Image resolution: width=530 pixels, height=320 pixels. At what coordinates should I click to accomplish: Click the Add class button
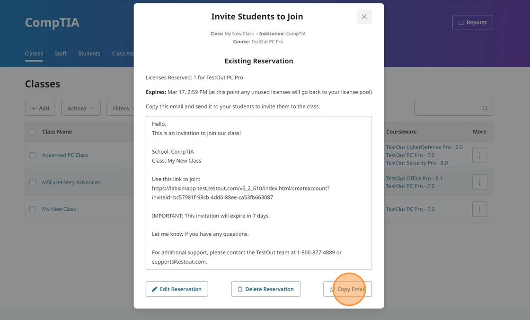[40, 108]
